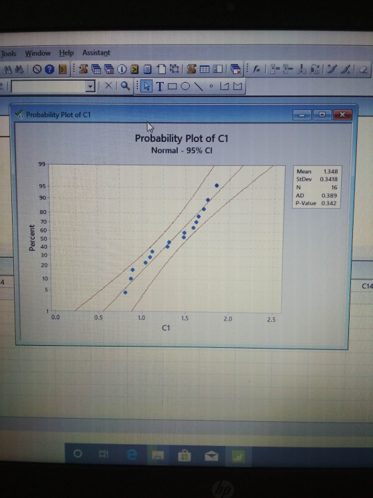Image resolution: width=373 pixels, height=498 pixels.
Task: Open Task View on the taskbar
Action: point(103,454)
